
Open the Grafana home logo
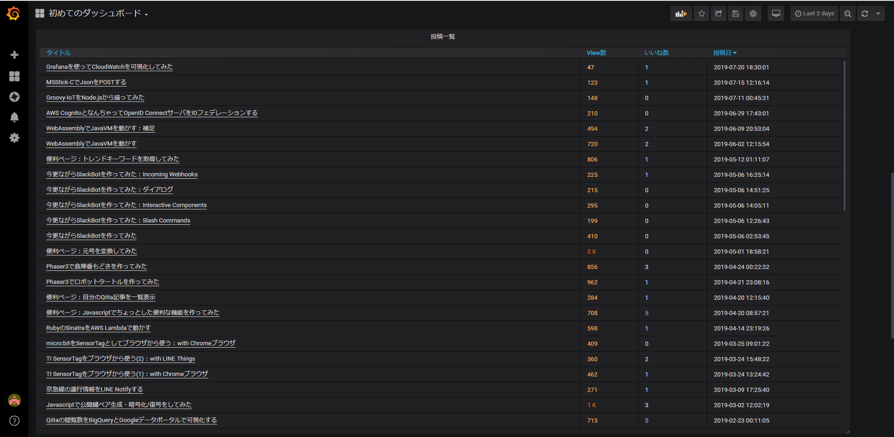[14, 13]
